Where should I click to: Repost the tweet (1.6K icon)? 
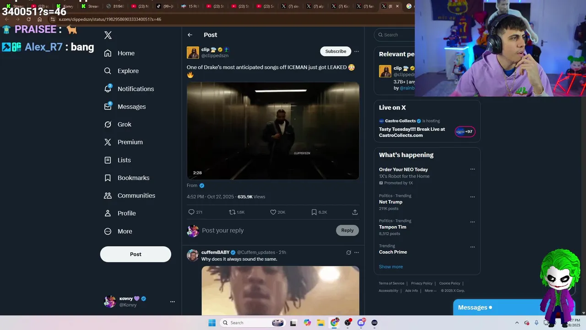237,212
